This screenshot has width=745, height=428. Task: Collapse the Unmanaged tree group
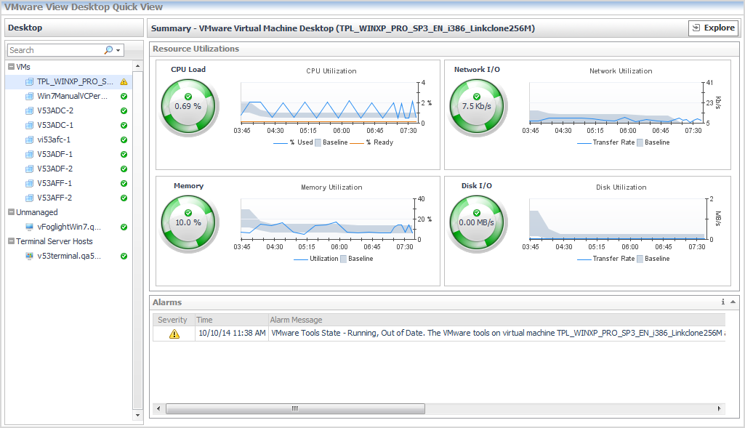pos(12,212)
